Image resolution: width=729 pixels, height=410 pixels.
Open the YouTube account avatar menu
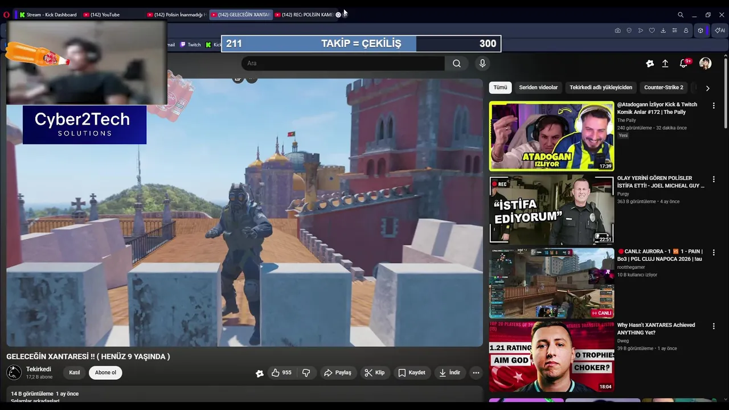(705, 63)
